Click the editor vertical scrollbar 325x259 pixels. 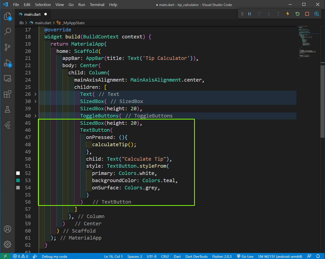click(323, 101)
